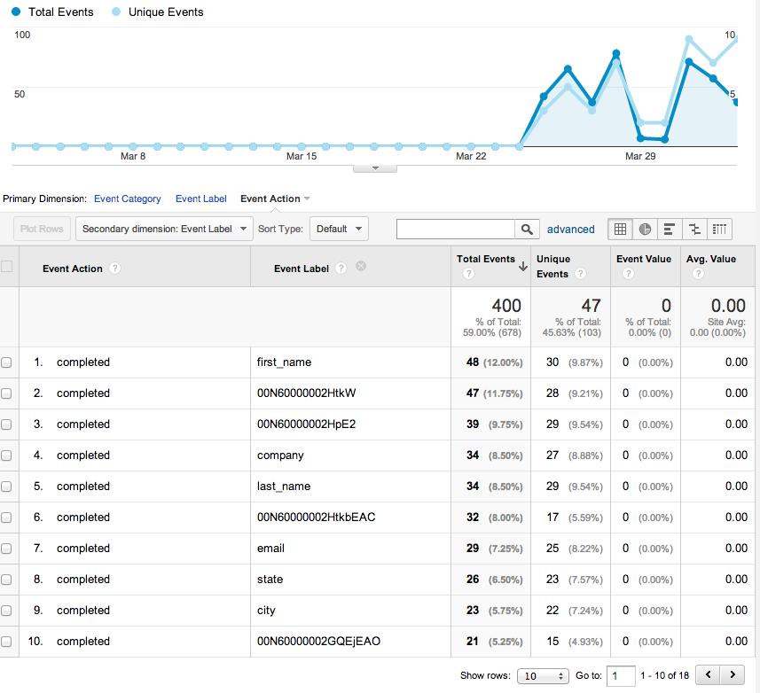Sort by Avg. Value column header
760x693 pixels.
point(711,259)
